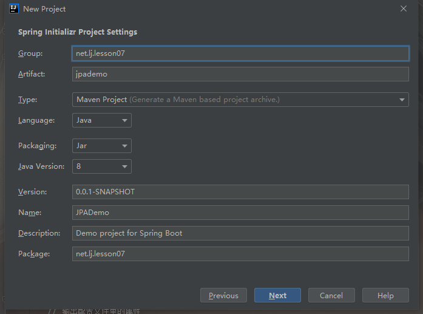This screenshot has height=314, width=423.
Task: Open the Language dropdown set to Java
Action: [102, 120]
